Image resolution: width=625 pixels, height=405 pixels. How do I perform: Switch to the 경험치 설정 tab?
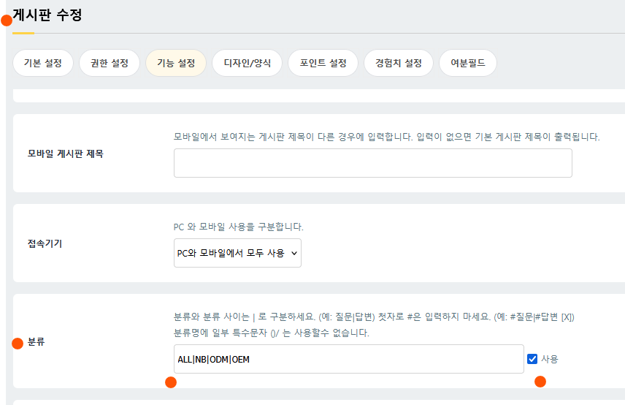(399, 63)
